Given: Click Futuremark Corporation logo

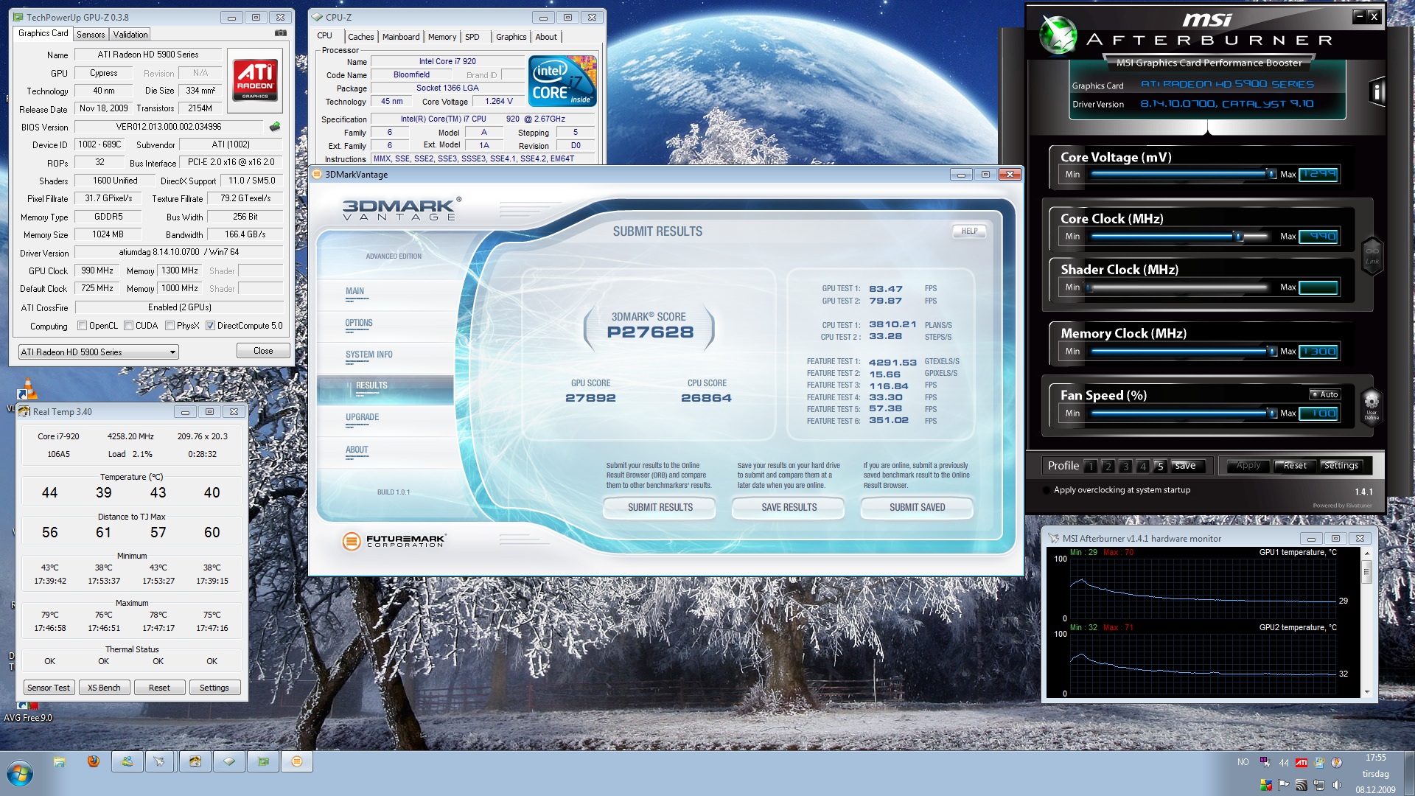Looking at the screenshot, I should (x=394, y=541).
